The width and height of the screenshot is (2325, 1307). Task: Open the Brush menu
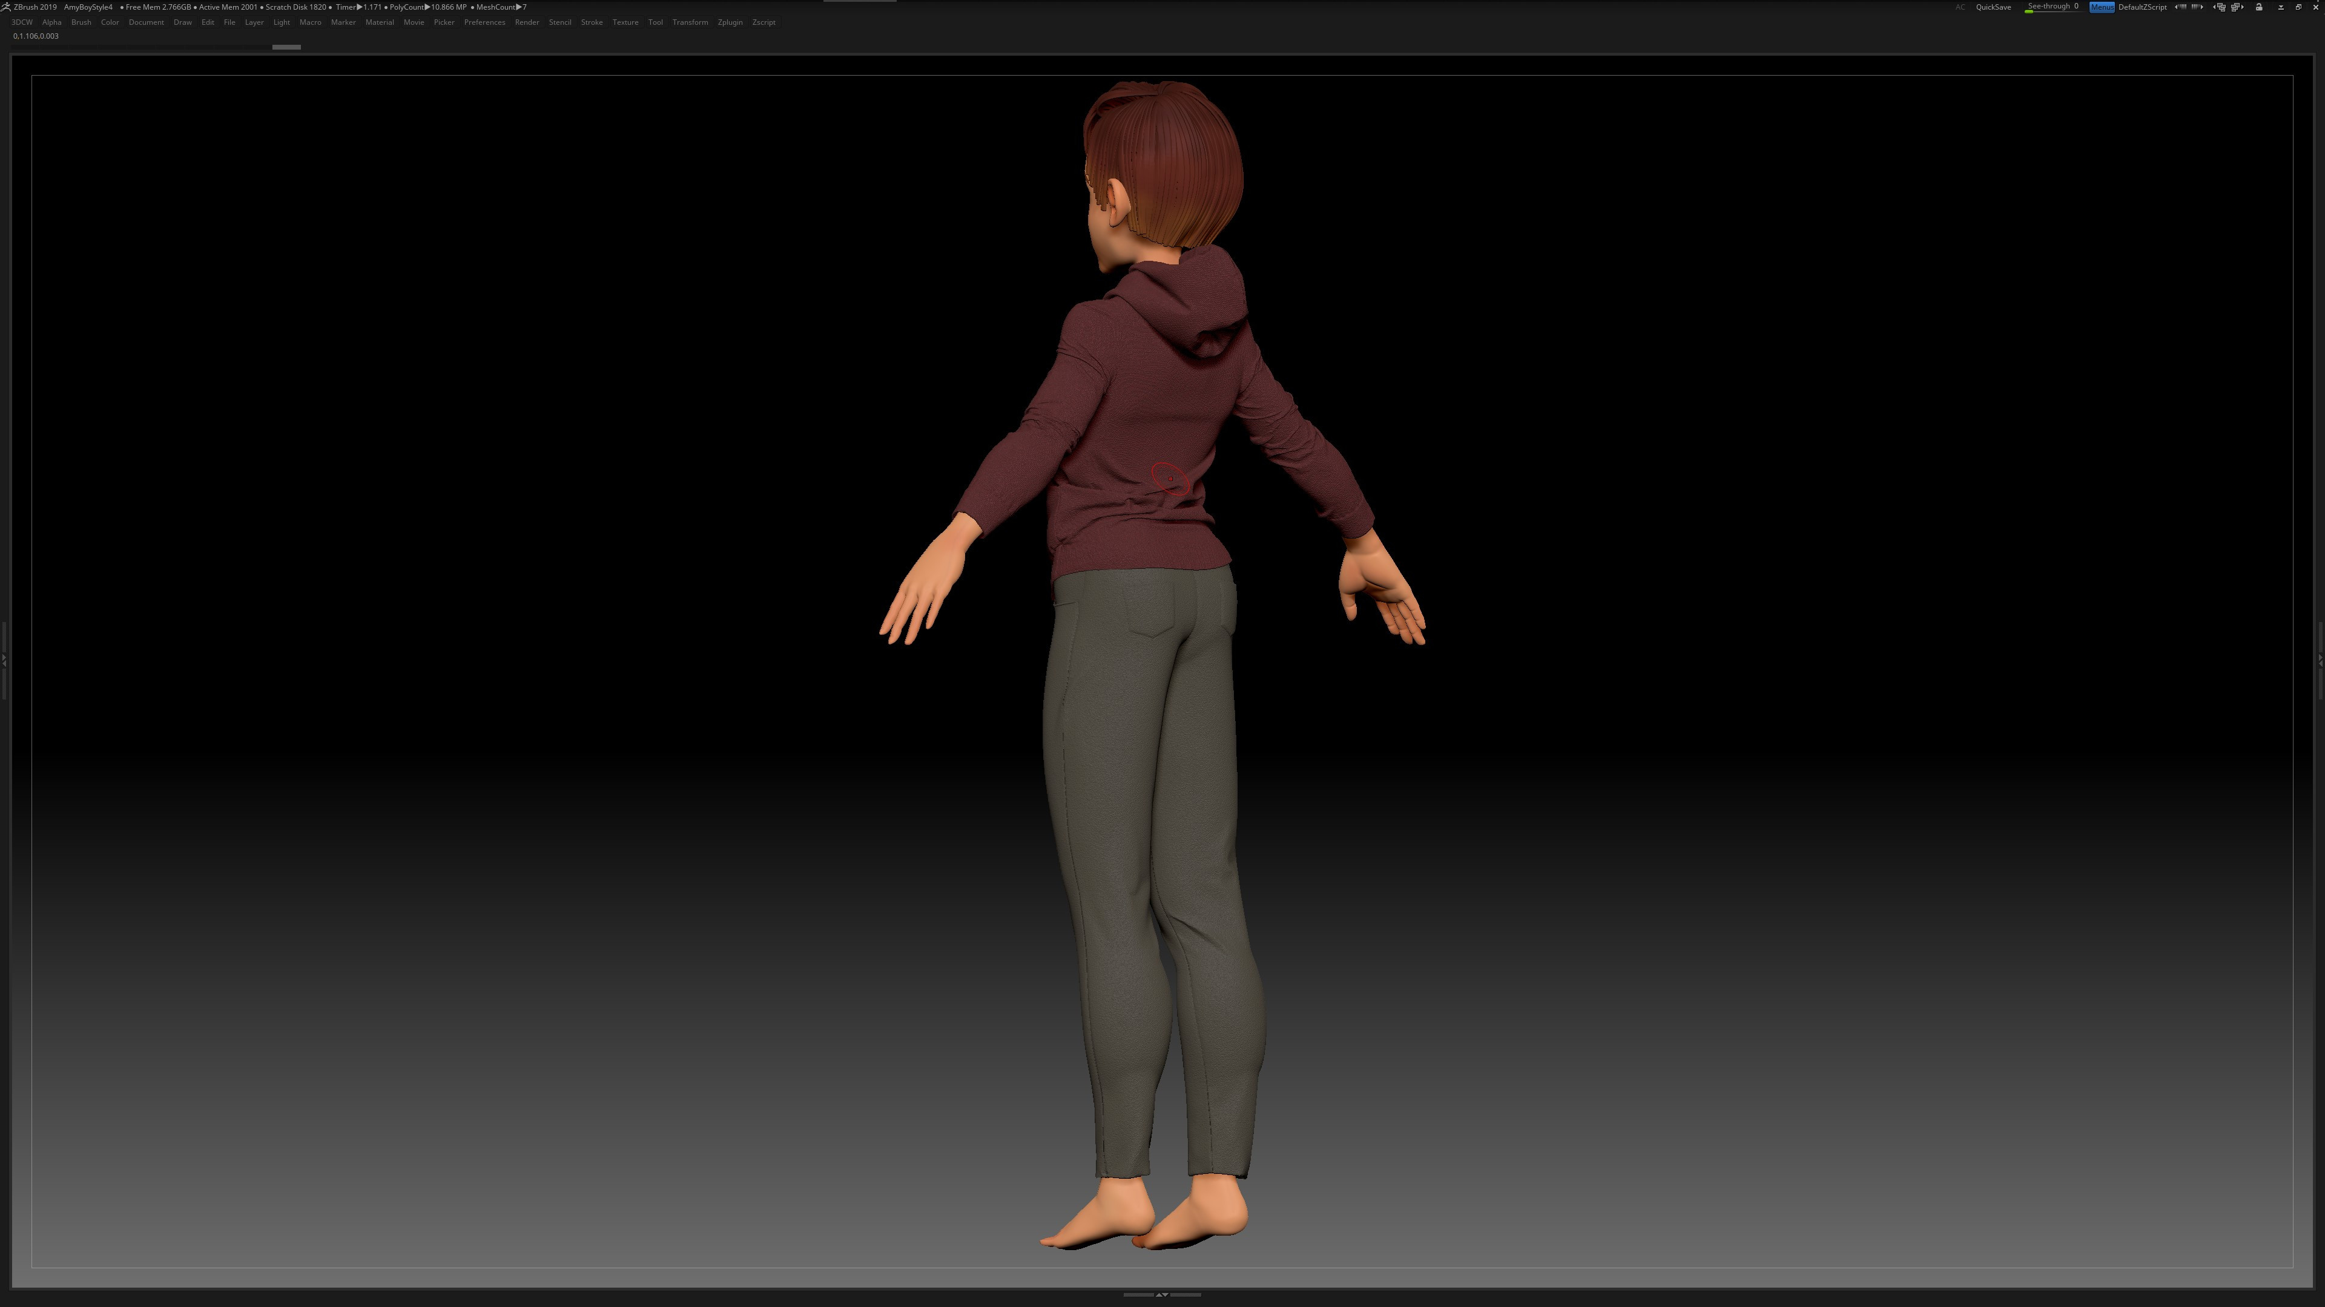(x=81, y=22)
